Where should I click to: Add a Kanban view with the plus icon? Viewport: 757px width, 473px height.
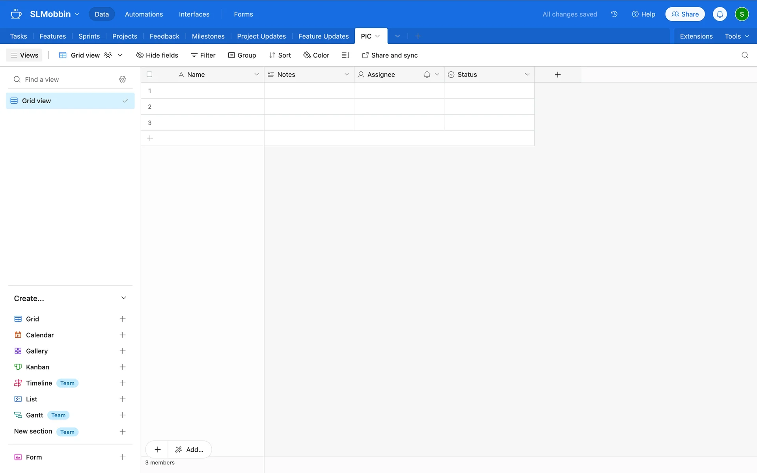coord(123,367)
